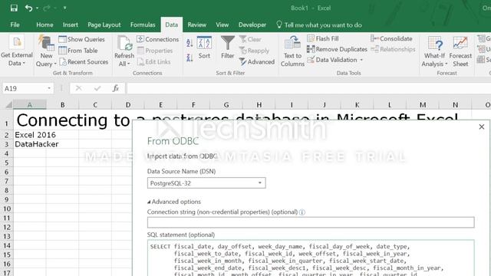Select row 5 header
This screenshot has height=276, width=491.
[x=6, y=163]
